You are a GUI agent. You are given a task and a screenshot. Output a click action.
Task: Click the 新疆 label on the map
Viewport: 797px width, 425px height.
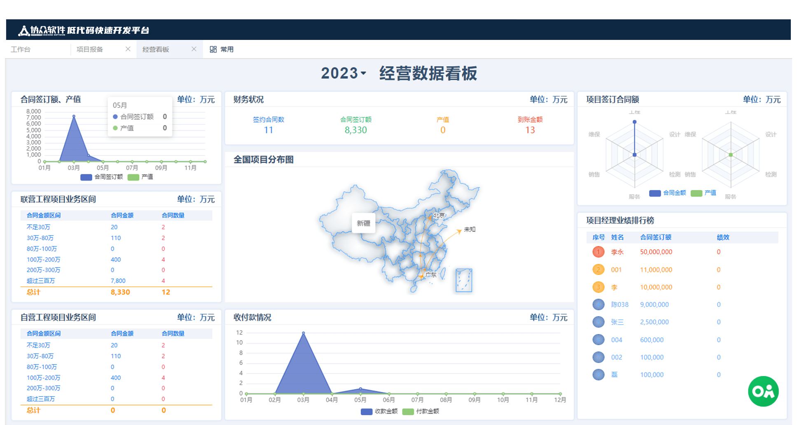(x=363, y=223)
